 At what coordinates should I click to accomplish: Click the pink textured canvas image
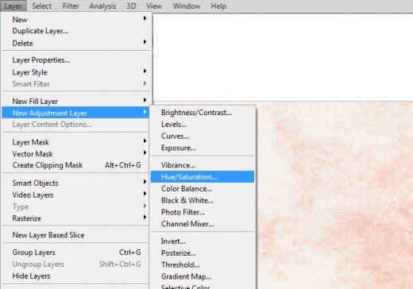pyautogui.click(x=335, y=195)
